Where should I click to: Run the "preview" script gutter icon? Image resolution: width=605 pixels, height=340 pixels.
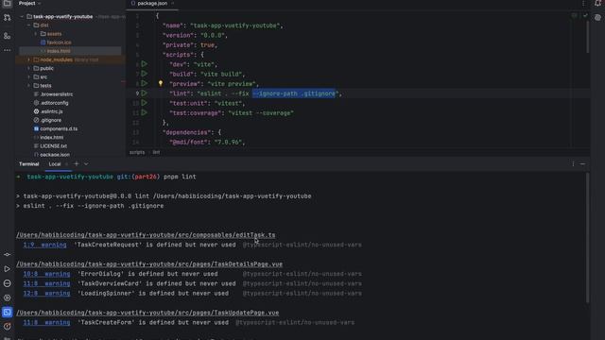pyautogui.click(x=144, y=83)
